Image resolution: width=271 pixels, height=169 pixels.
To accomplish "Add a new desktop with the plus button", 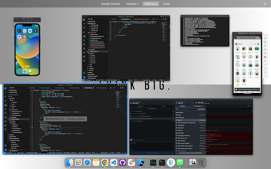I will pos(265,4).
